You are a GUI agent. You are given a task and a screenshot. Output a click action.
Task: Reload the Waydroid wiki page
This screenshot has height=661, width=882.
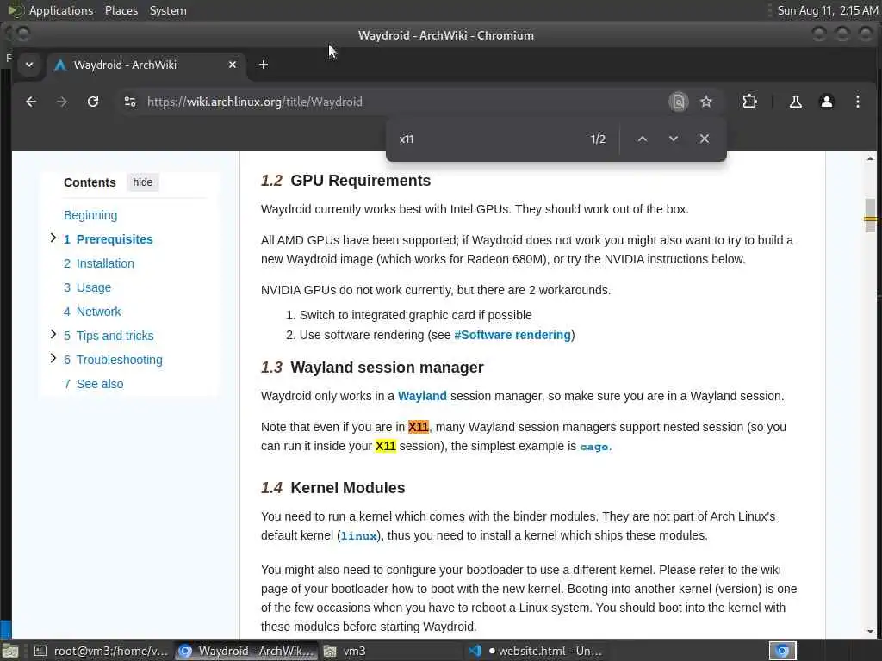(x=93, y=102)
